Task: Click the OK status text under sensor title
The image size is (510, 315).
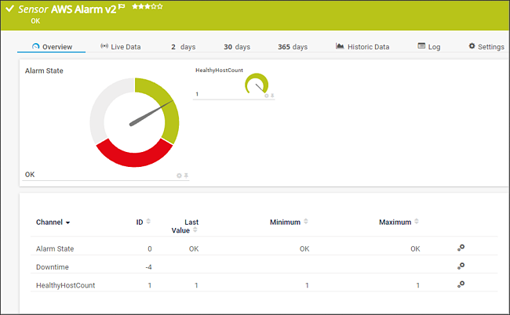Action: (35, 21)
